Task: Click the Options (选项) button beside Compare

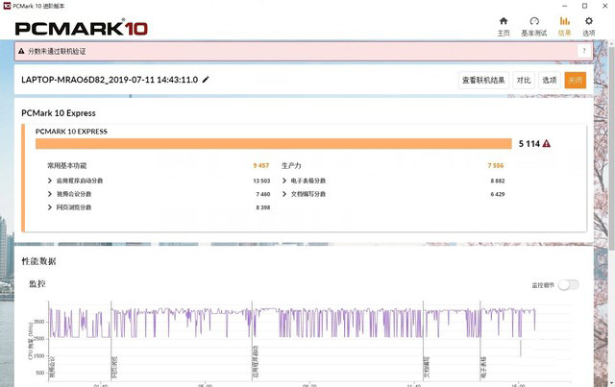Action: coord(549,81)
